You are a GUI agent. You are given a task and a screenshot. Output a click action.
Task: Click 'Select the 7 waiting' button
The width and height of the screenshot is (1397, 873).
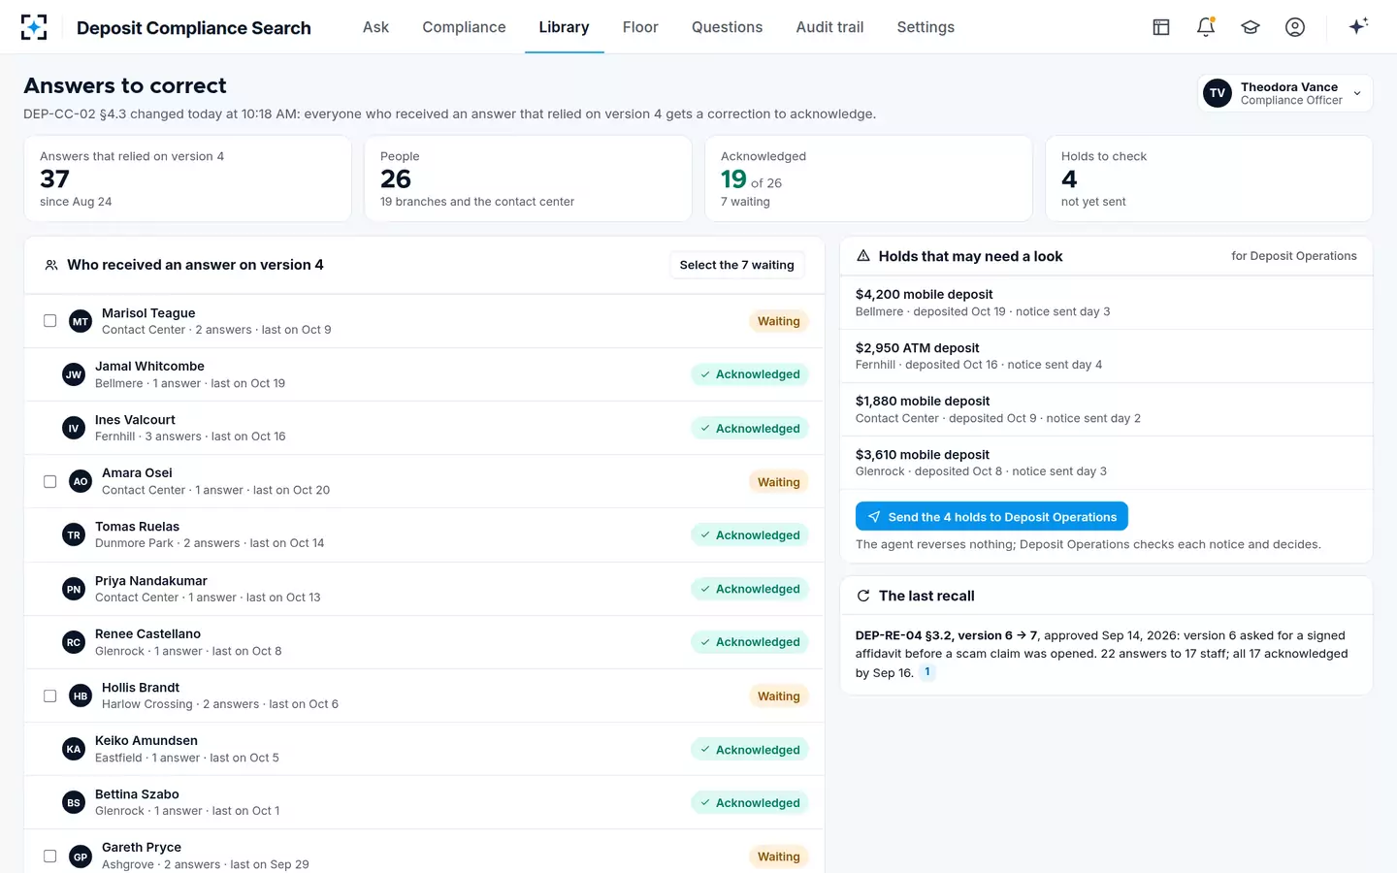[736, 265]
